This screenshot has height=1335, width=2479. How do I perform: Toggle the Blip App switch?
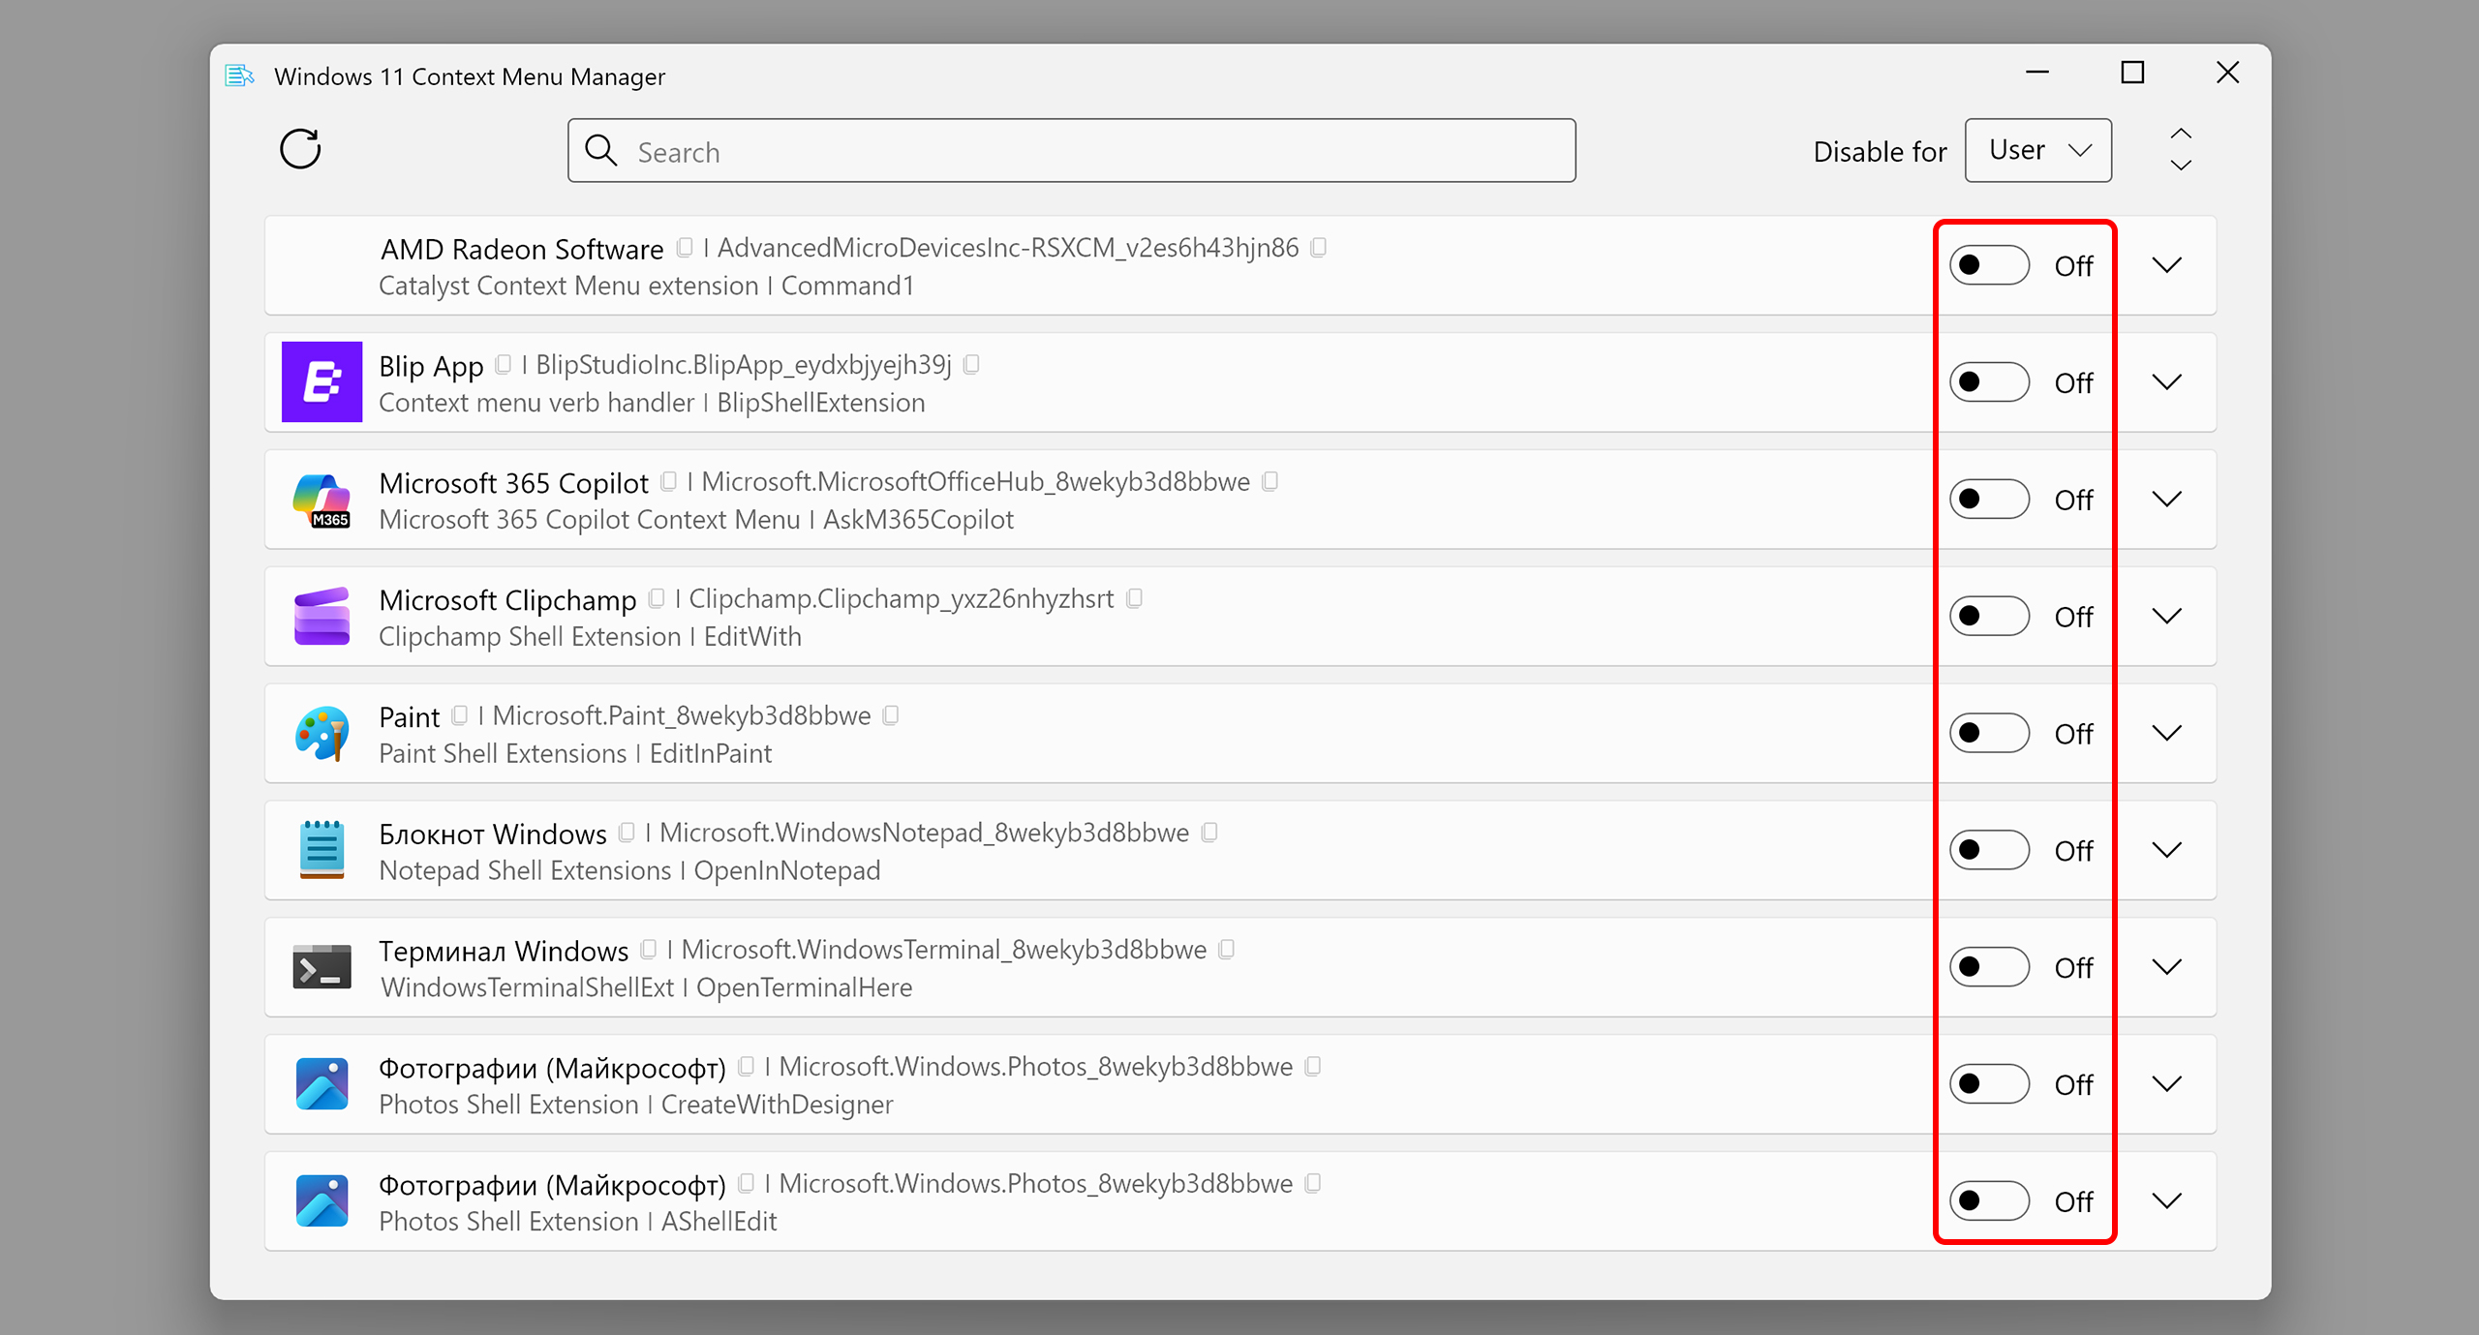coord(1989,382)
